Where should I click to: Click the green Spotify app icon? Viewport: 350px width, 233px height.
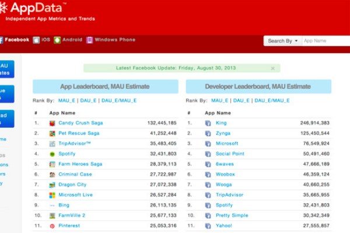coord(52,154)
